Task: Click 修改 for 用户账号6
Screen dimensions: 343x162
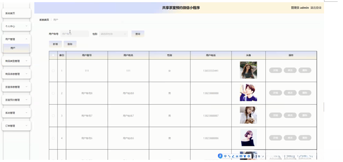Action: [x=290, y=138]
